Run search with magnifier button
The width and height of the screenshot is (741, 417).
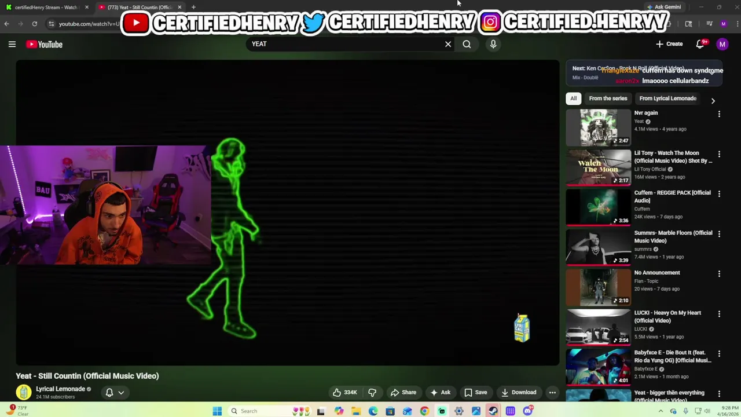click(467, 44)
